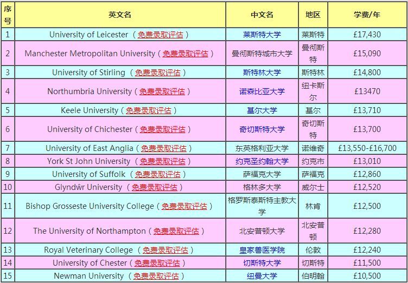
Task: Open 免费录取评估 link for Manchester Metropolitan University
Action: pos(185,54)
